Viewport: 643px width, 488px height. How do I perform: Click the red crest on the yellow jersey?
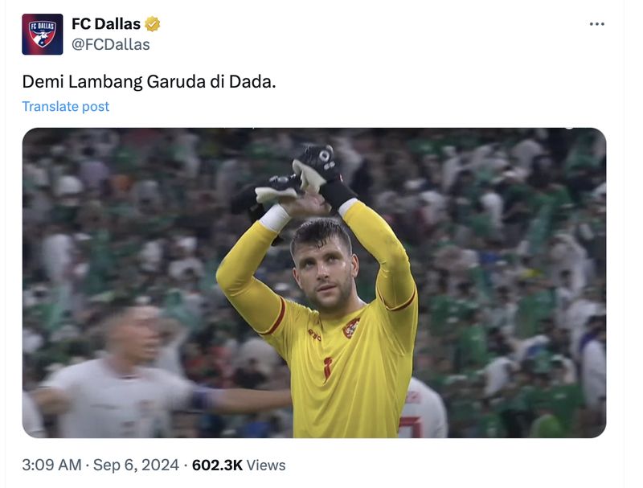[x=350, y=328]
